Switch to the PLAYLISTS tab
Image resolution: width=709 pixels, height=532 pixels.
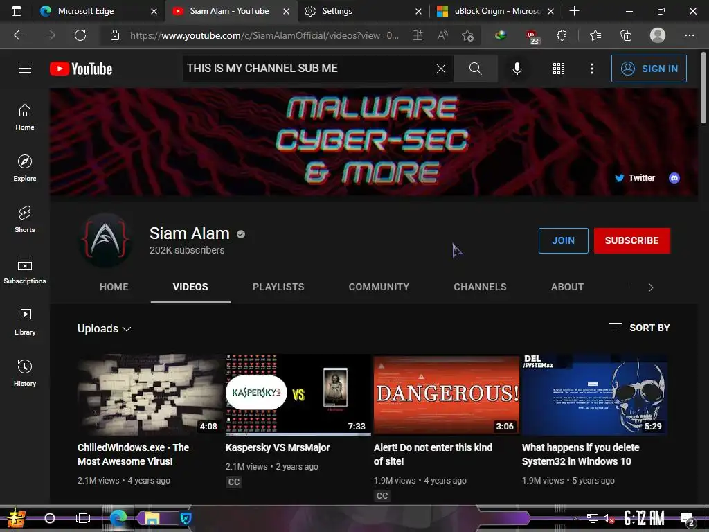click(x=278, y=287)
